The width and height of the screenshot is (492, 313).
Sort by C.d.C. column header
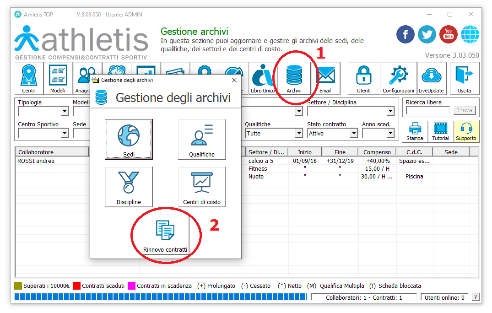click(x=415, y=152)
